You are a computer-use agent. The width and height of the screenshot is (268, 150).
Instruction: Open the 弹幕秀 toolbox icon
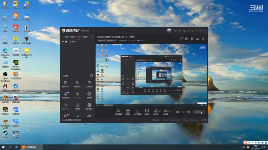(77, 106)
